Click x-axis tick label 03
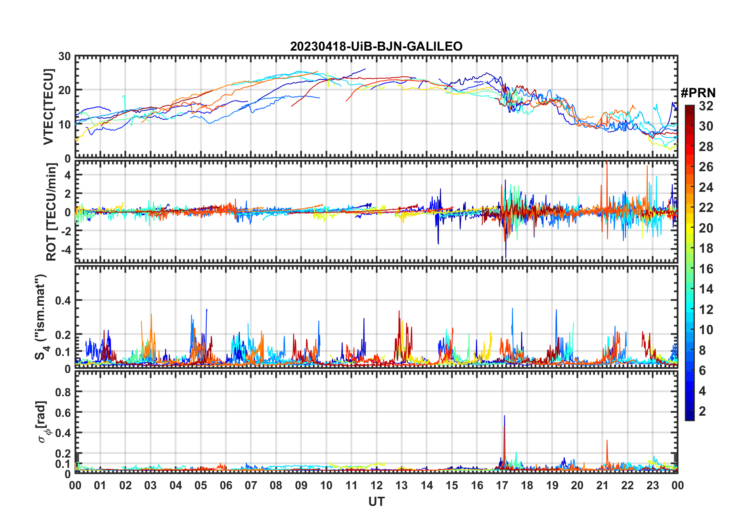The width and height of the screenshot is (753, 526). pos(150,485)
